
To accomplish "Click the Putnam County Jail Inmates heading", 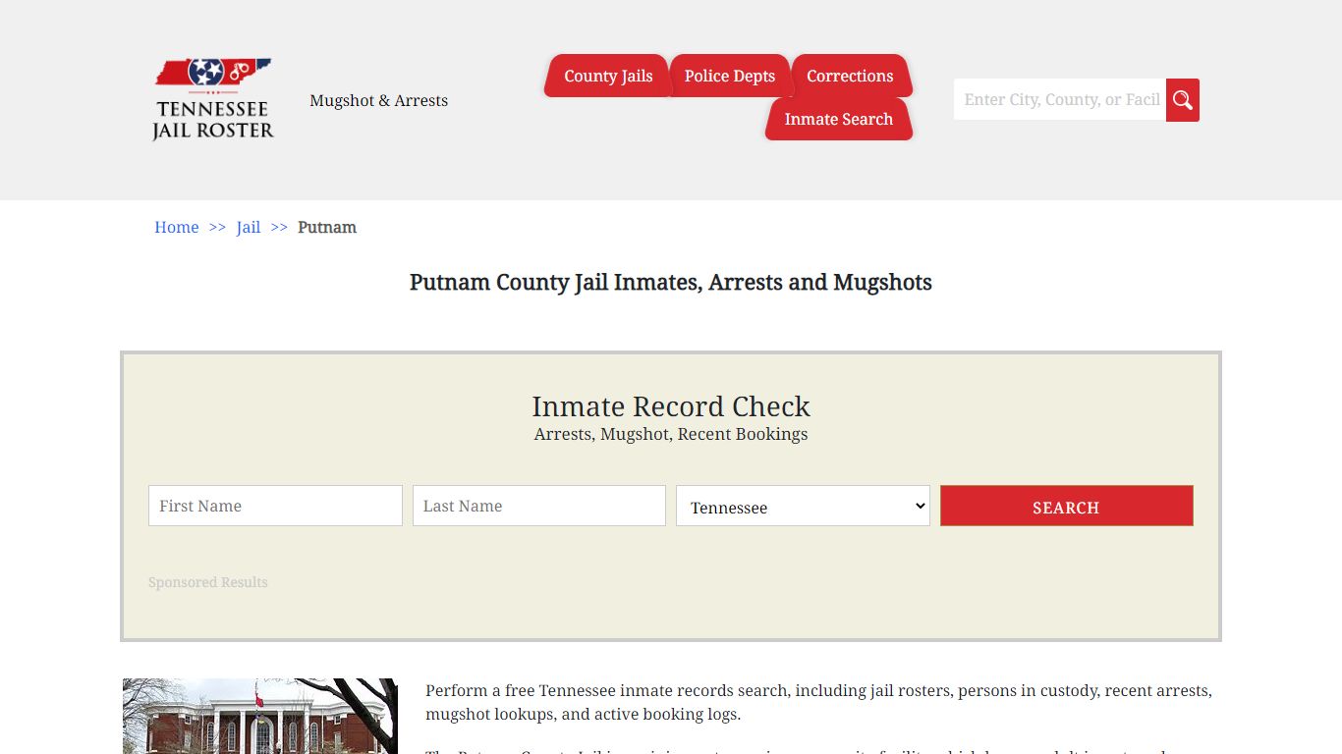I will (x=671, y=283).
